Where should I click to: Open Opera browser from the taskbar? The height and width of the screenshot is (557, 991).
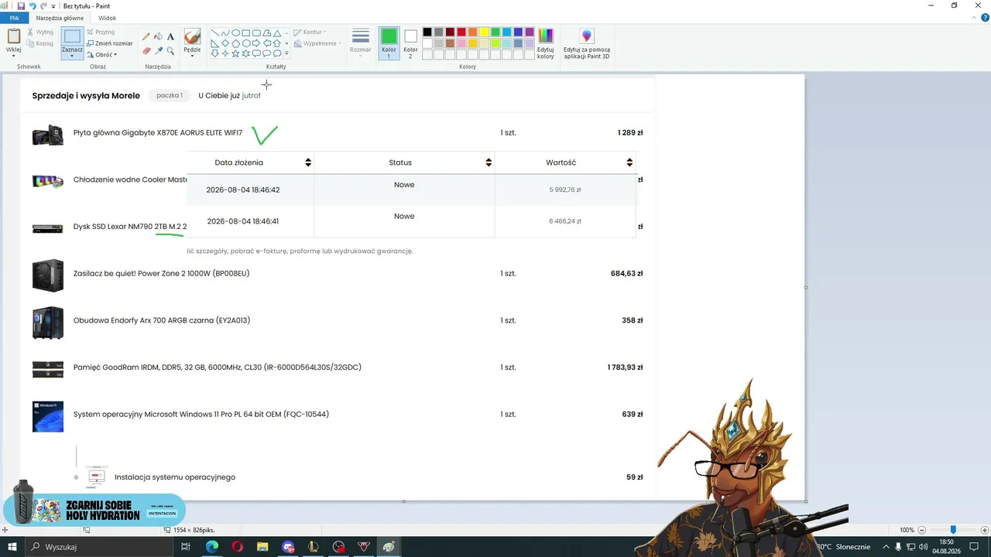pyautogui.click(x=237, y=547)
